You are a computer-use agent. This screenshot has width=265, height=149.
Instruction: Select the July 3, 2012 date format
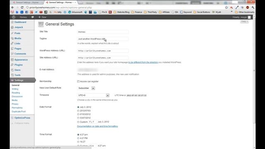tap(78, 107)
